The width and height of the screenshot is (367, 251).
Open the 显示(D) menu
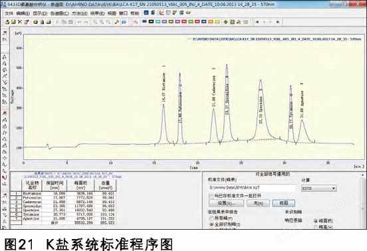coord(40,13)
